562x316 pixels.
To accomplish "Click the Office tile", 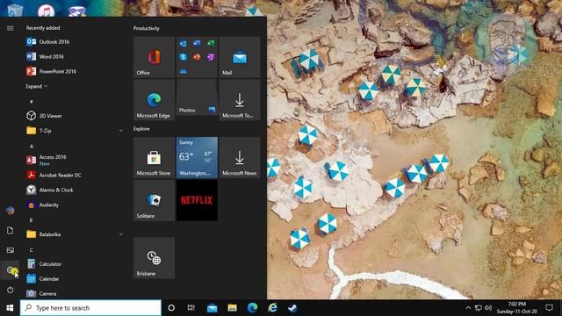I will click(154, 57).
